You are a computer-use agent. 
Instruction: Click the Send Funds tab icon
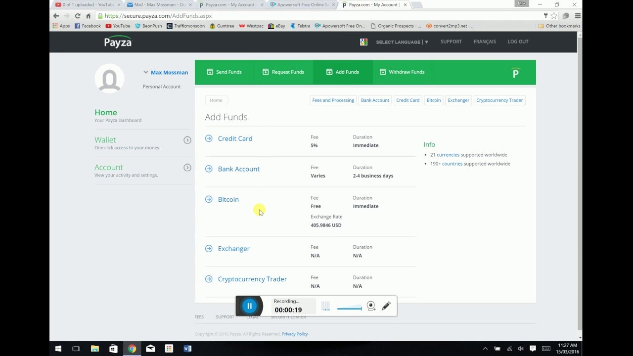210,72
